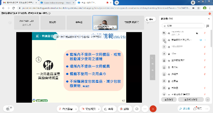Sort participants with list icon
This screenshot has height=113, width=213.
coord(208,26)
